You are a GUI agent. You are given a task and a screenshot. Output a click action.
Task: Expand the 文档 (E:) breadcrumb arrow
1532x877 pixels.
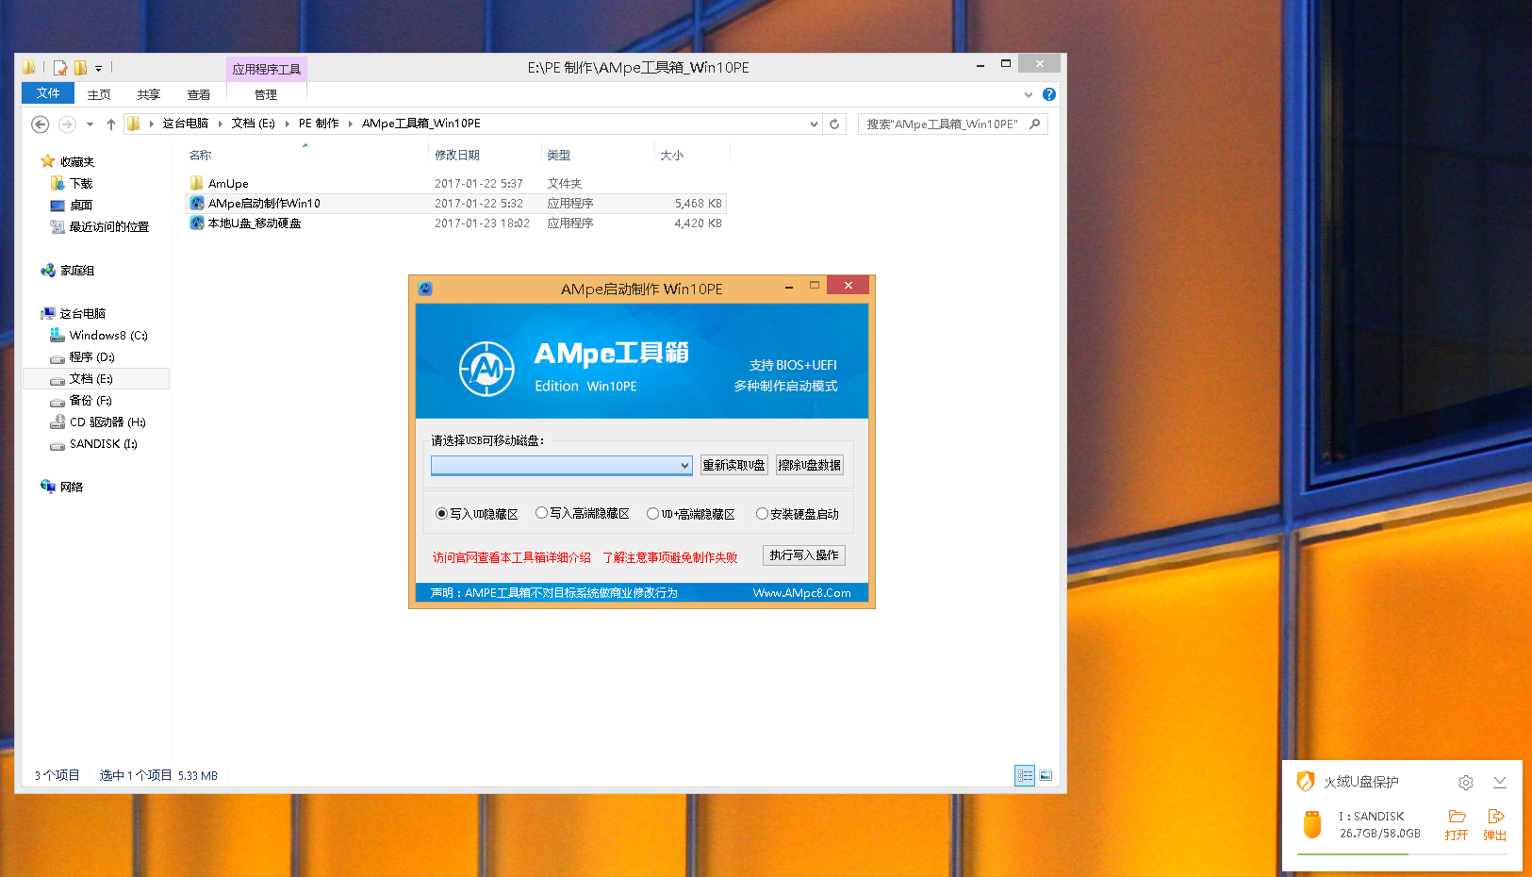tap(287, 124)
